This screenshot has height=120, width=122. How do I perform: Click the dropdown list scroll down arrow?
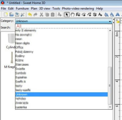tap(110, 107)
